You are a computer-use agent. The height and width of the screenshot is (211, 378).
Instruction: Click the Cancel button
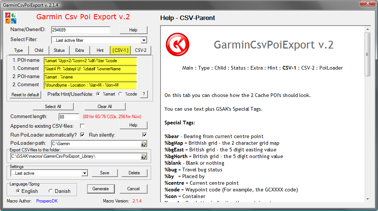coord(133,189)
